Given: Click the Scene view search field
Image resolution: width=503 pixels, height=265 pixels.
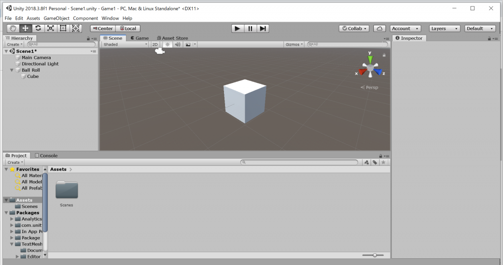Looking at the screenshot, I should (x=347, y=45).
